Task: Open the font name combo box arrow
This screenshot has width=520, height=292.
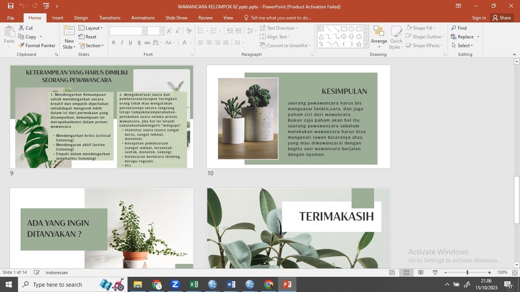Action: pos(144,31)
